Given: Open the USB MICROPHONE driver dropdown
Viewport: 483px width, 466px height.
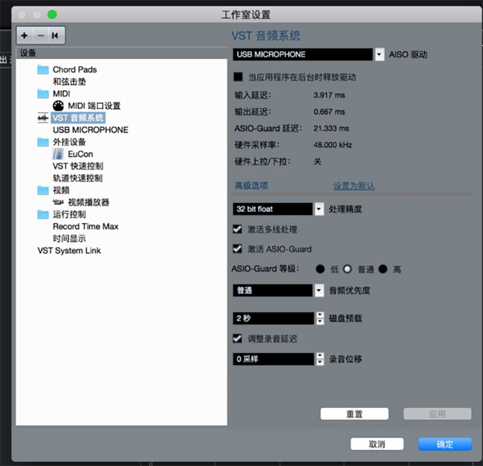Looking at the screenshot, I should coord(379,54).
